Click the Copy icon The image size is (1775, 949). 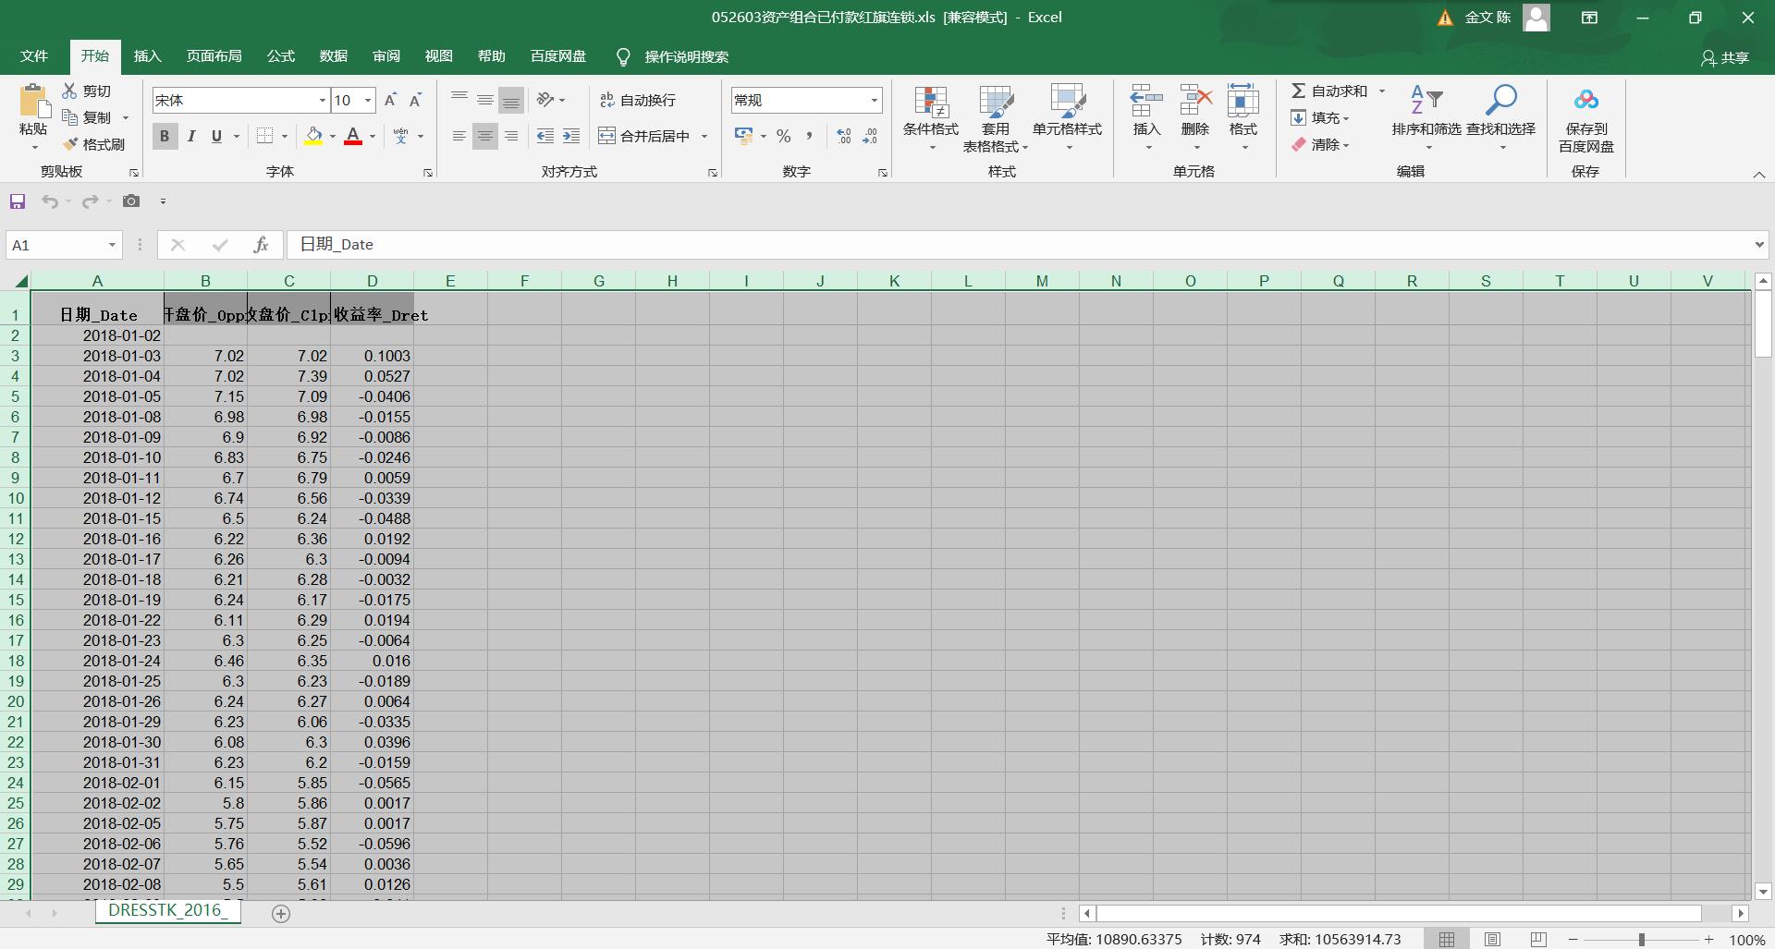coord(69,117)
